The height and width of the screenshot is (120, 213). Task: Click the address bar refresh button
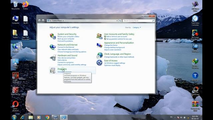point(120,21)
